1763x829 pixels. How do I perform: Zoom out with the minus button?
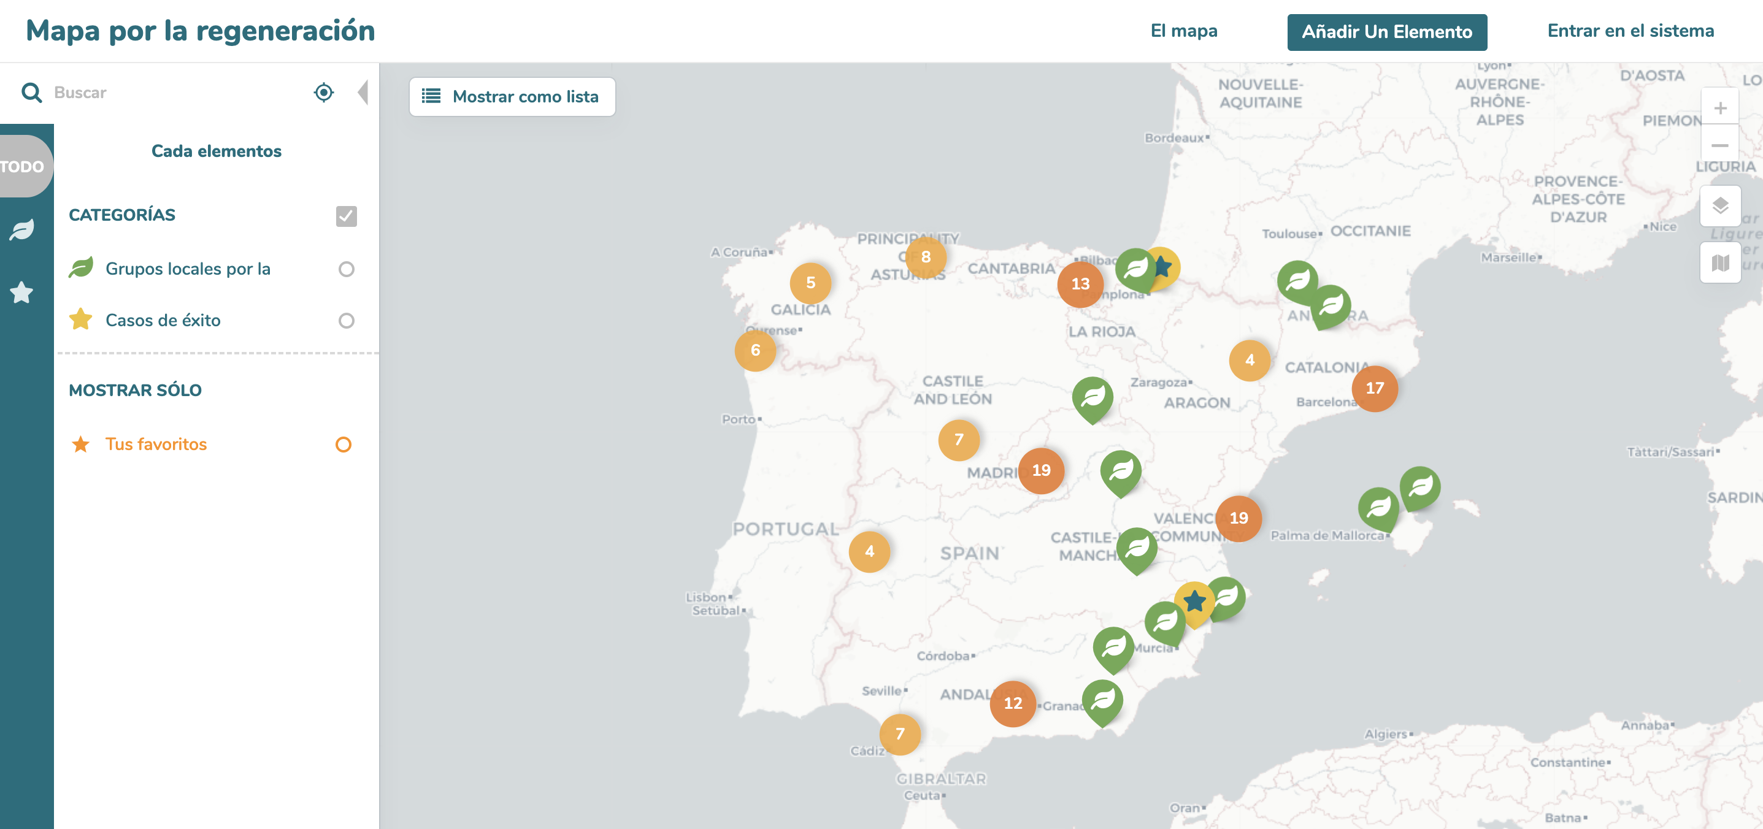point(1719,145)
